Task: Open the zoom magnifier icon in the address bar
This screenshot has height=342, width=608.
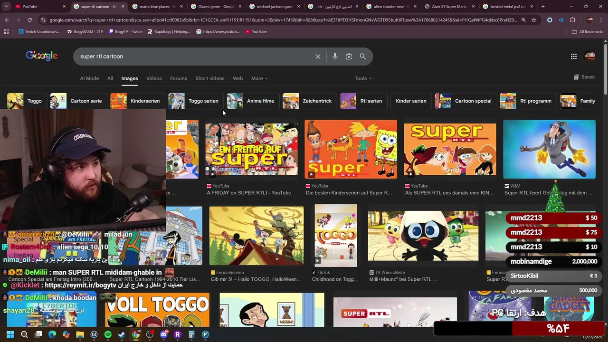Action: pos(523,20)
